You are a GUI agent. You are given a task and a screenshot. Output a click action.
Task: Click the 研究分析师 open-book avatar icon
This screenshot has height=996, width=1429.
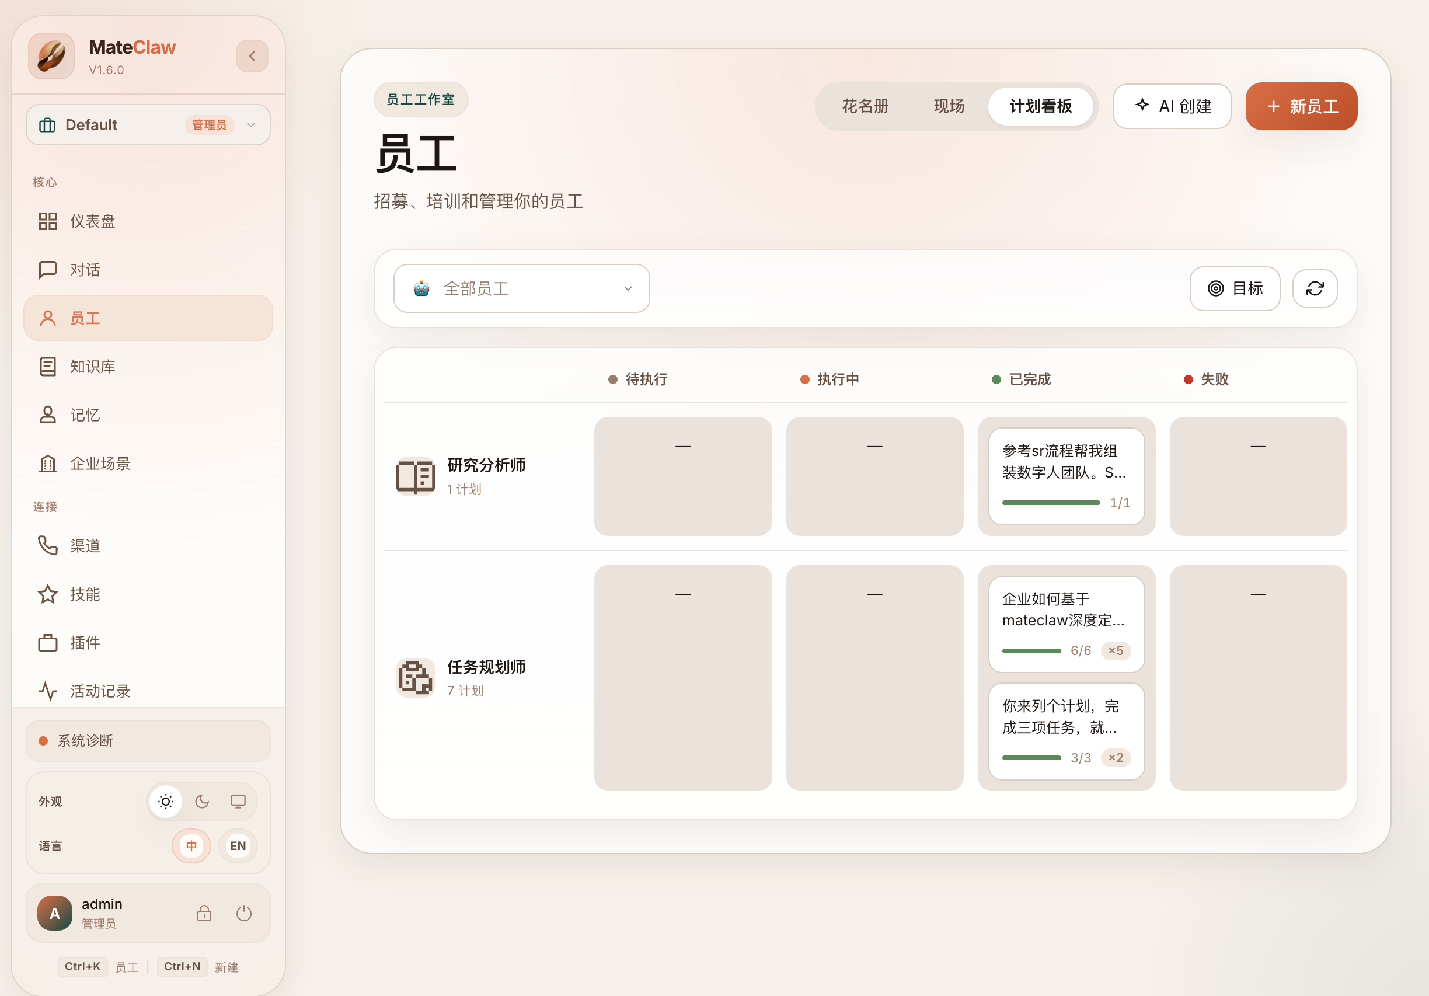tap(416, 476)
